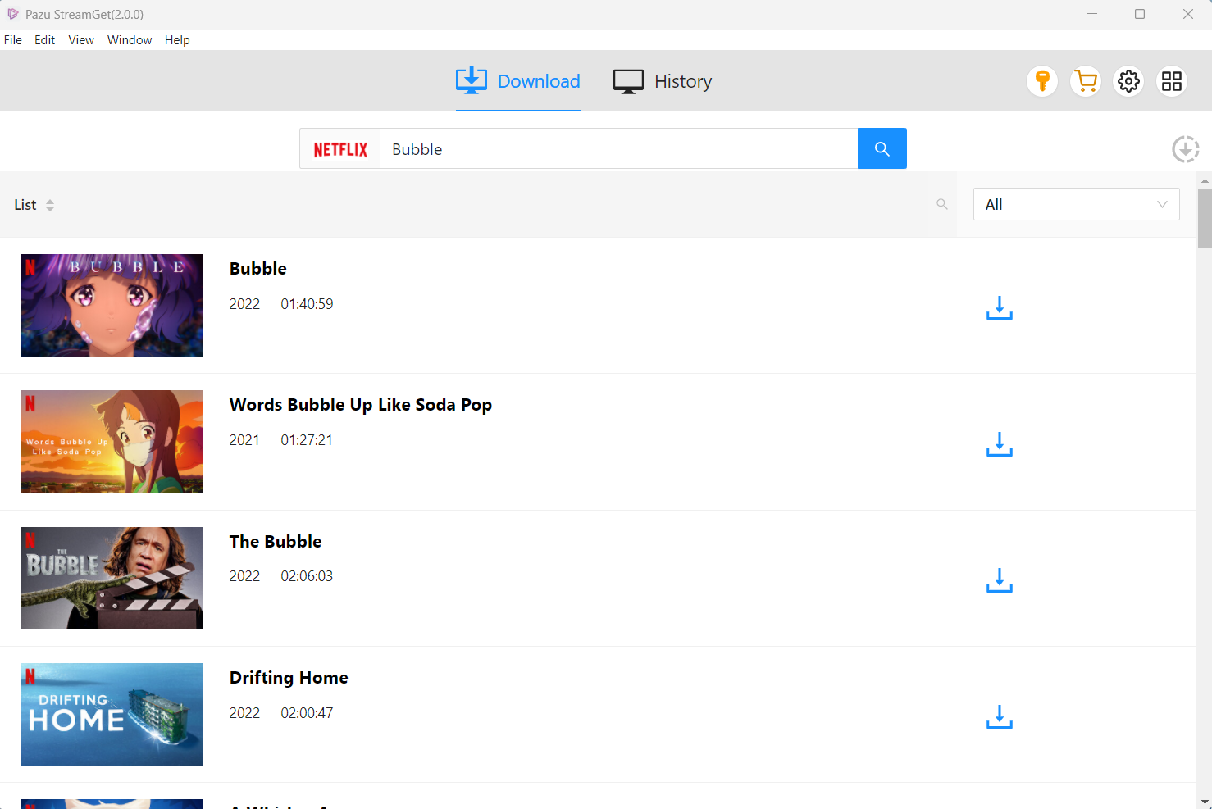Open settings via the gear icon
Screen dimensions: 1212x809
[1129, 81]
